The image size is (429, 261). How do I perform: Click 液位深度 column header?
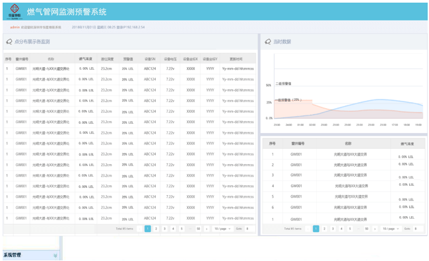tap(107, 59)
